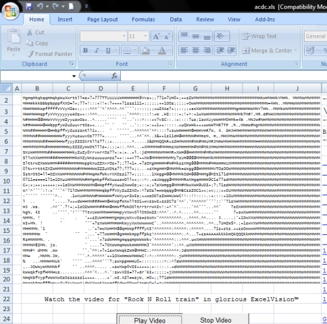Decrease font size with Shrink Font
Screen dimensions: 327x324
pyautogui.click(x=167, y=36)
